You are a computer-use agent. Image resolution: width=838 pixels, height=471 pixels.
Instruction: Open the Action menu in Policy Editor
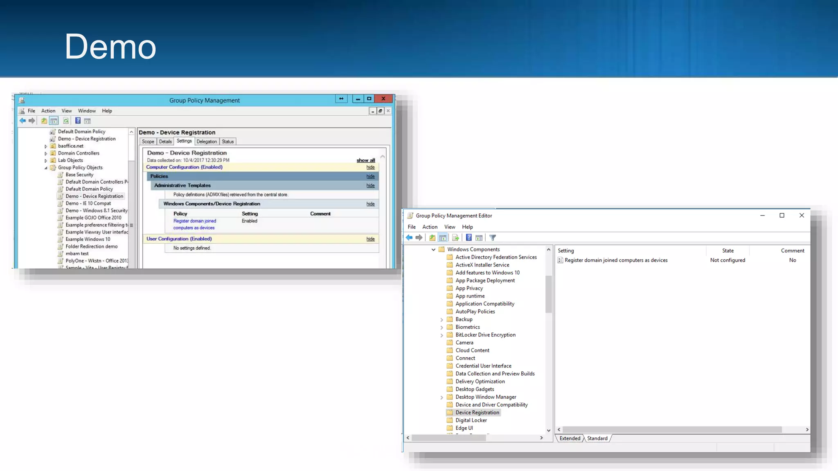click(430, 227)
